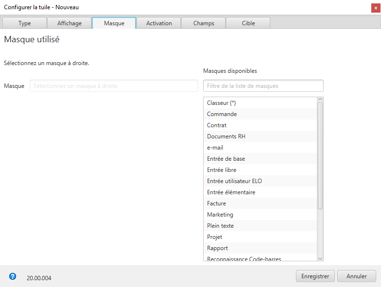Choose the Contrat mask
This screenshot has height=287, width=381.
(260, 125)
